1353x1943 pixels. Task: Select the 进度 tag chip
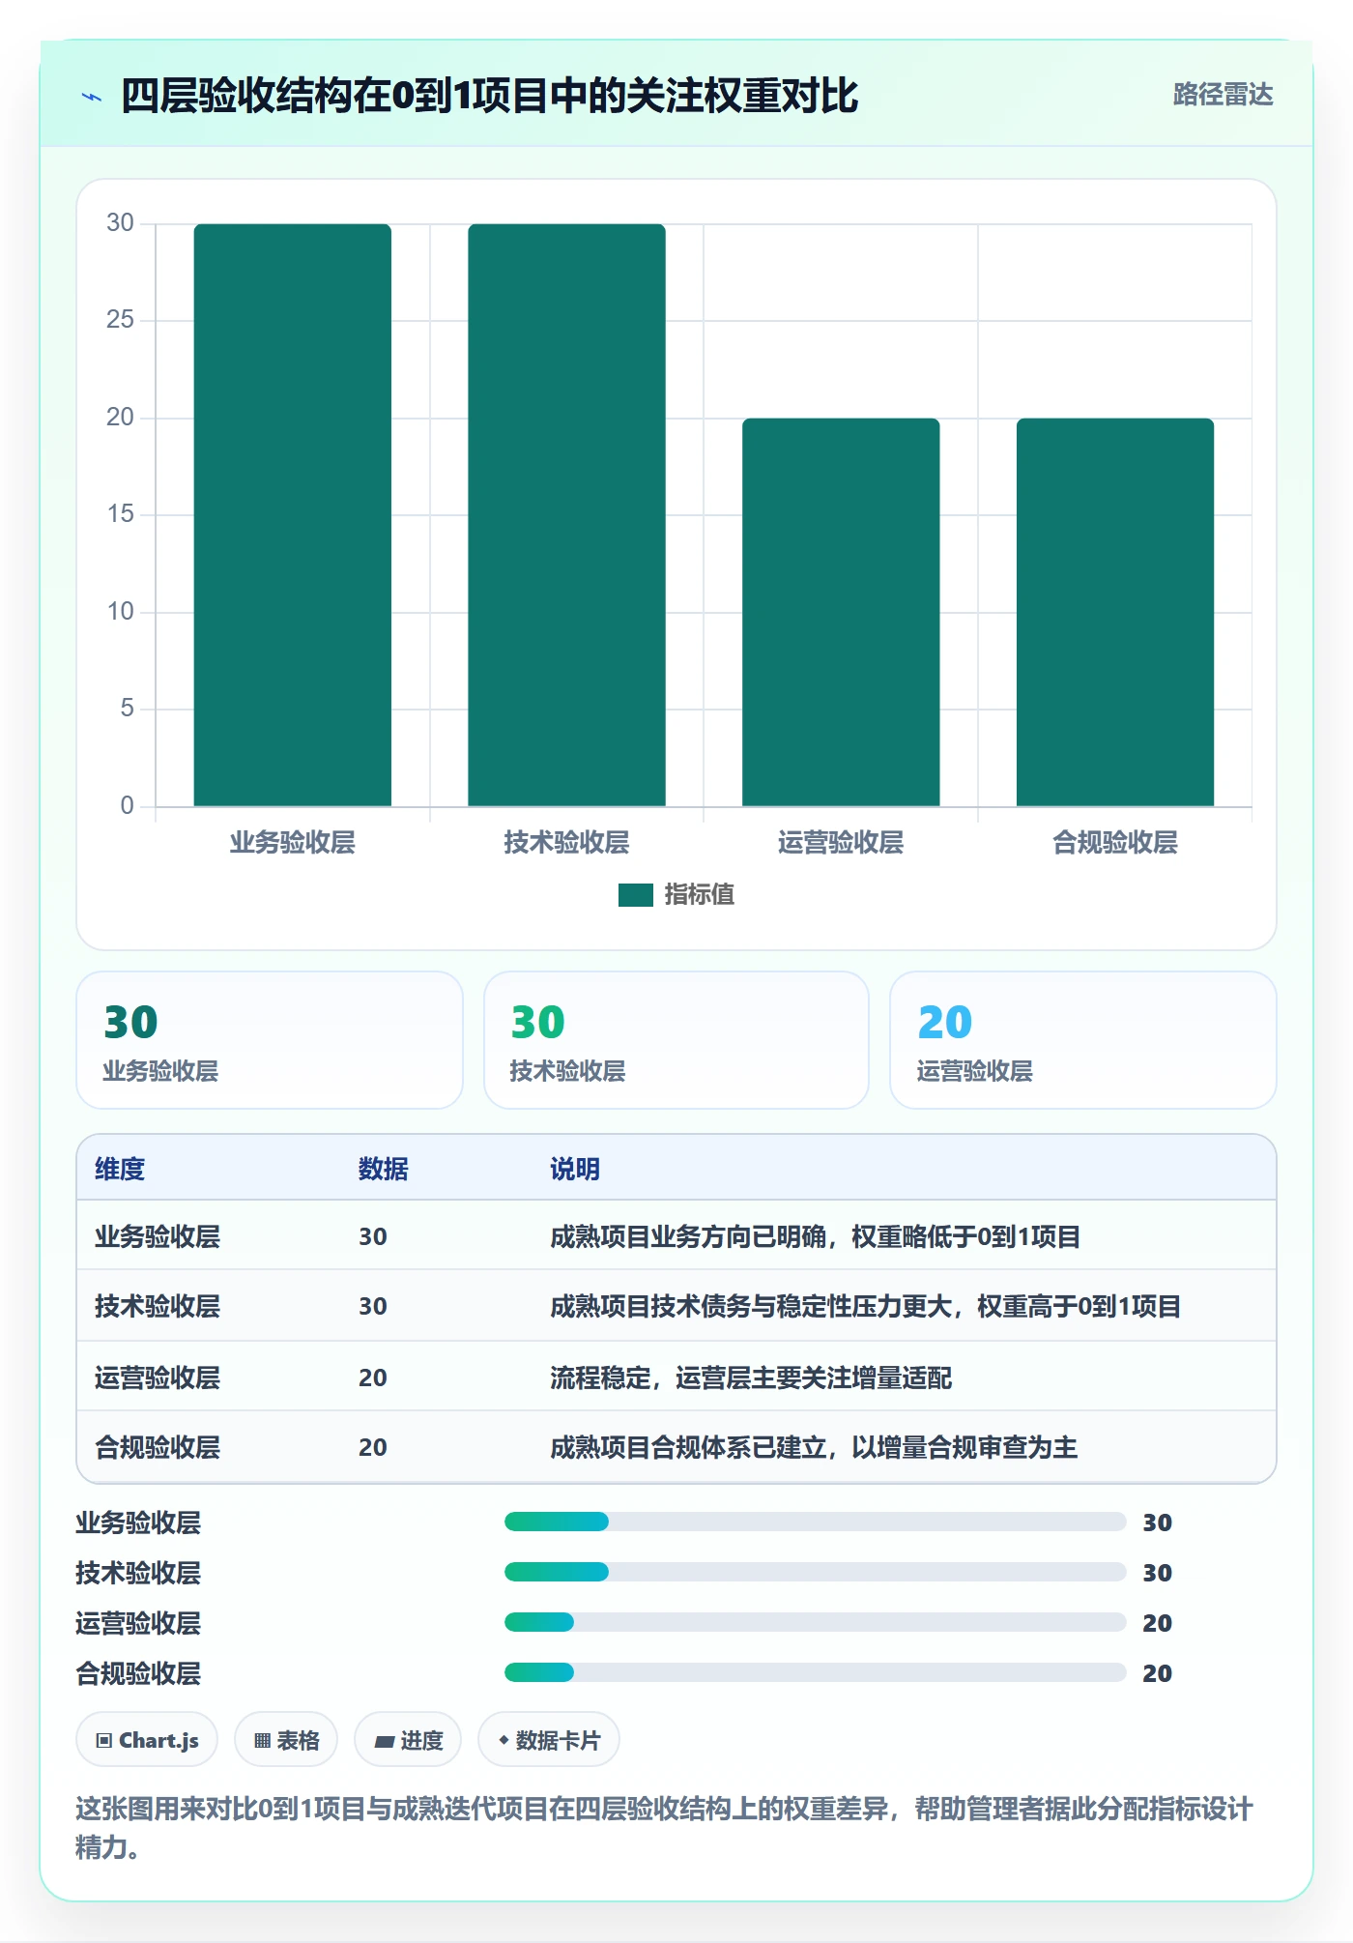(408, 1740)
